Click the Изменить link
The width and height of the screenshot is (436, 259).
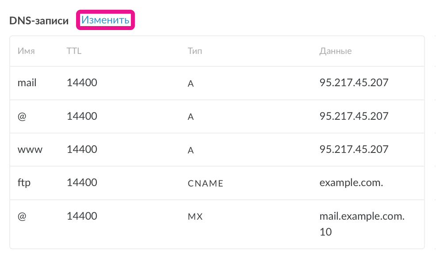pyautogui.click(x=105, y=20)
